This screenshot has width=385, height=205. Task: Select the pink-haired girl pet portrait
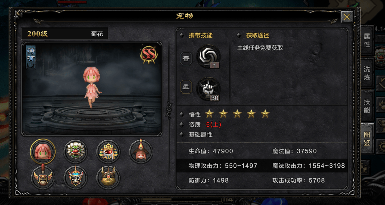pos(43,152)
